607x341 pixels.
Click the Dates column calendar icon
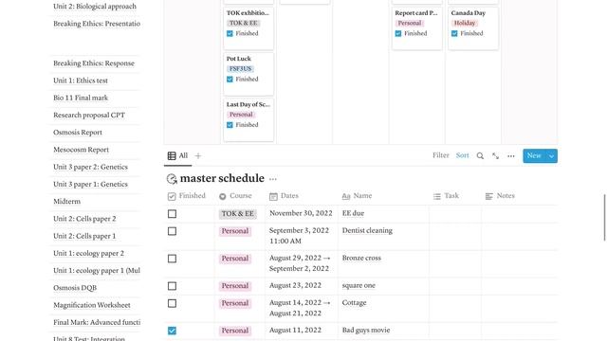click(273, 196)
